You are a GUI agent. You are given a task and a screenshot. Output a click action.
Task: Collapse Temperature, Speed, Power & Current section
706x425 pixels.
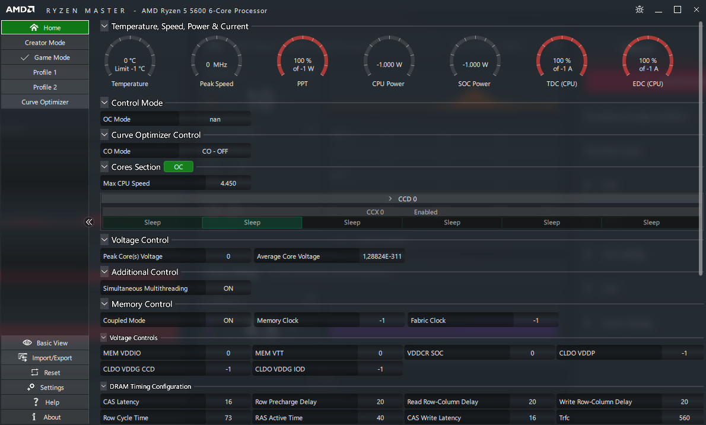click(104, 26)
